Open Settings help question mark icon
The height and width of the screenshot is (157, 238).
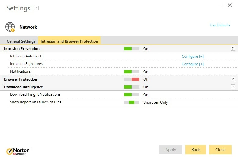pyautogui.click(x=36, y=8)
